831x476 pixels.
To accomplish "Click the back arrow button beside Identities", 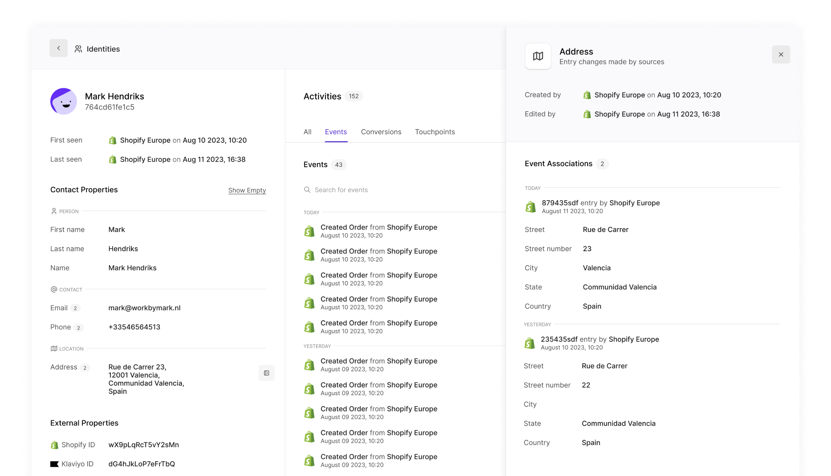I will 58,48.
